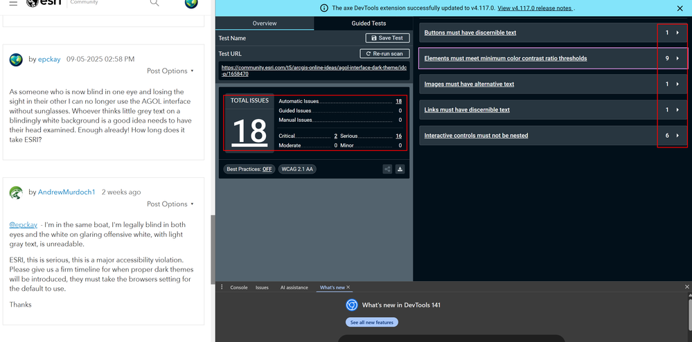The height and width of the screenshot is (342, 692).
Task: Click Automatic Issues count 18
Action: [x=398, y=102]
